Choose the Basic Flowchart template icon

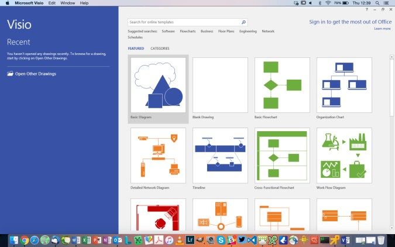pos(282,85)
